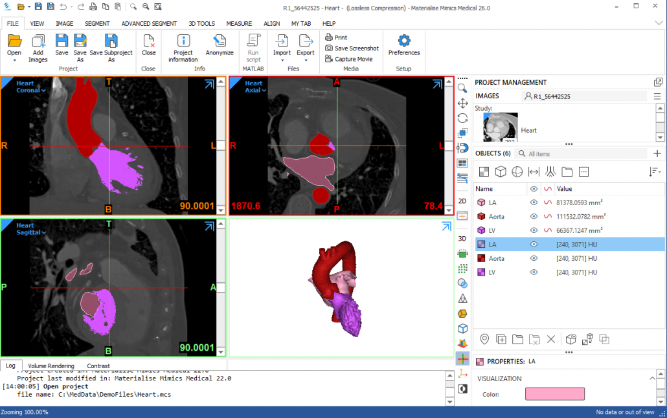This screenshot has height=418, width=667.
Task: Click the Anonymize icon
Action: pyautogui.click(x=220, y=41)
